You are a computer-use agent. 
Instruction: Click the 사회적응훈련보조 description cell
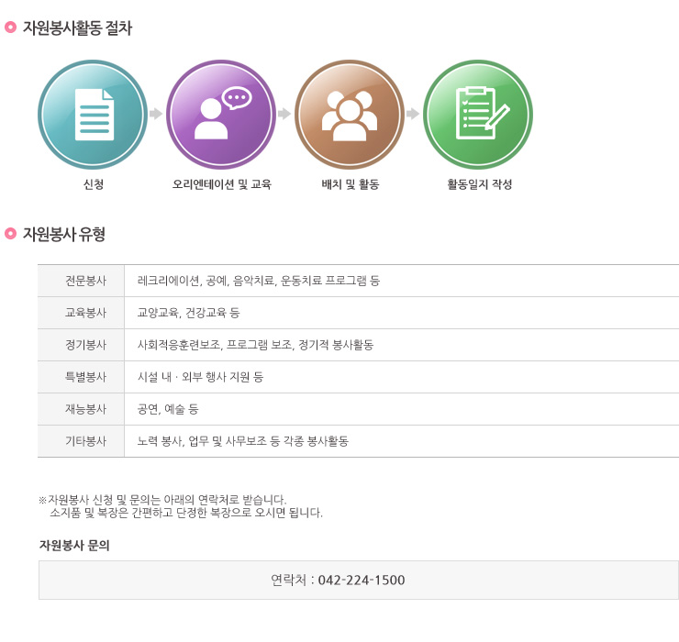point(401,345)
